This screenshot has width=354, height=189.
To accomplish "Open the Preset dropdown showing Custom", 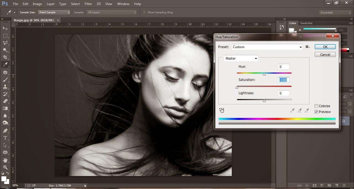I will pos(301,47).
